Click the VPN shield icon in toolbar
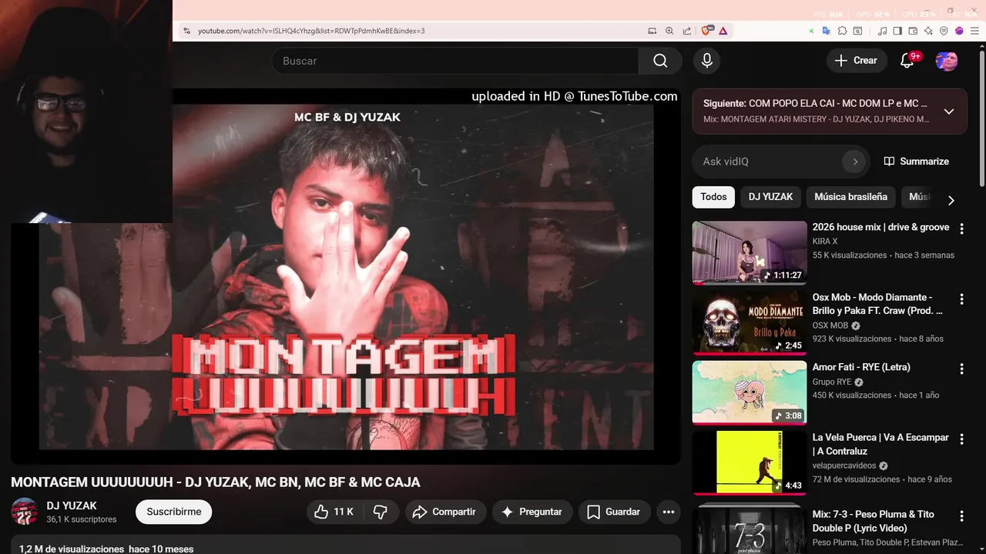This screenshot has width=986, height=554. click(944, 31)
